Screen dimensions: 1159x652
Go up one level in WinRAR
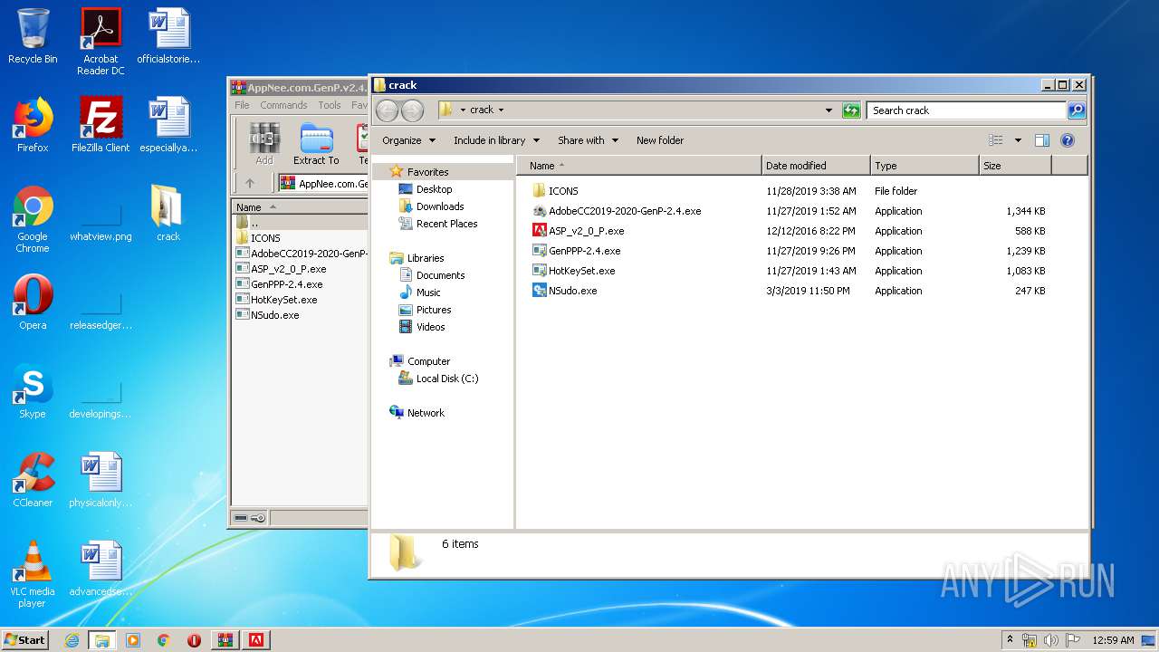[x=250, y=183]
